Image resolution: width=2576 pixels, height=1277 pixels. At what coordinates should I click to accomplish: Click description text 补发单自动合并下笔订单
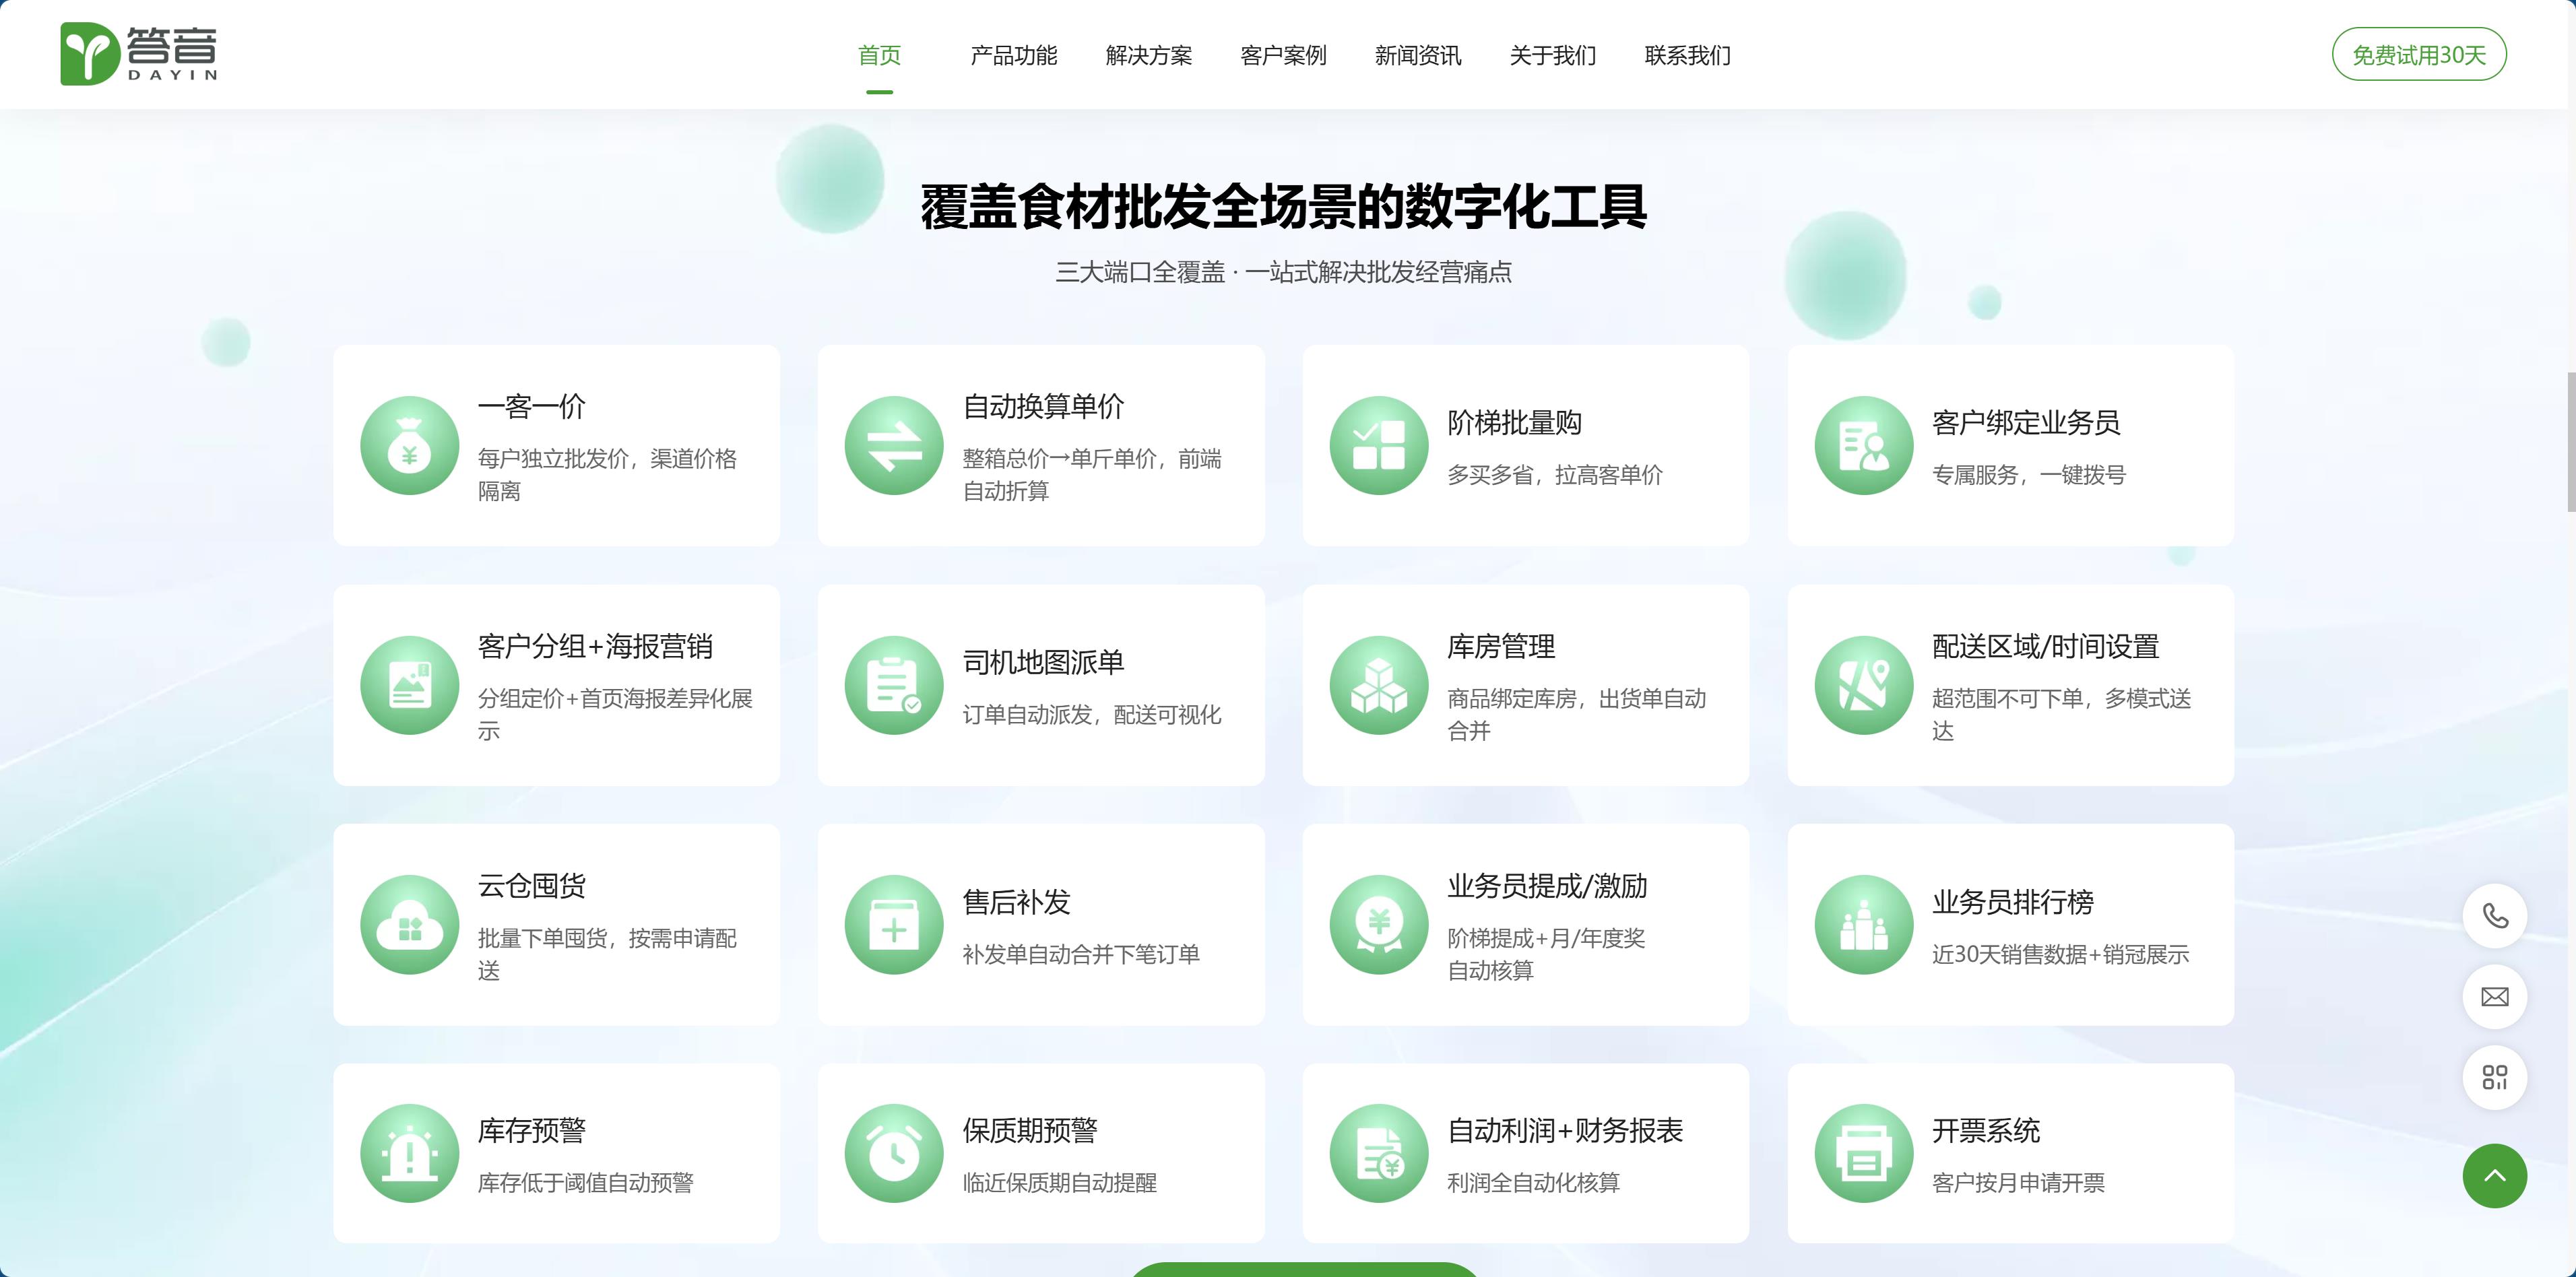click(x=1081, y=954)
